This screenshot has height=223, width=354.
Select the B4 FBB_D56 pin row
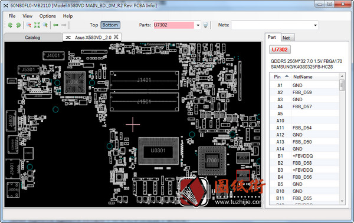click(304, 177)
